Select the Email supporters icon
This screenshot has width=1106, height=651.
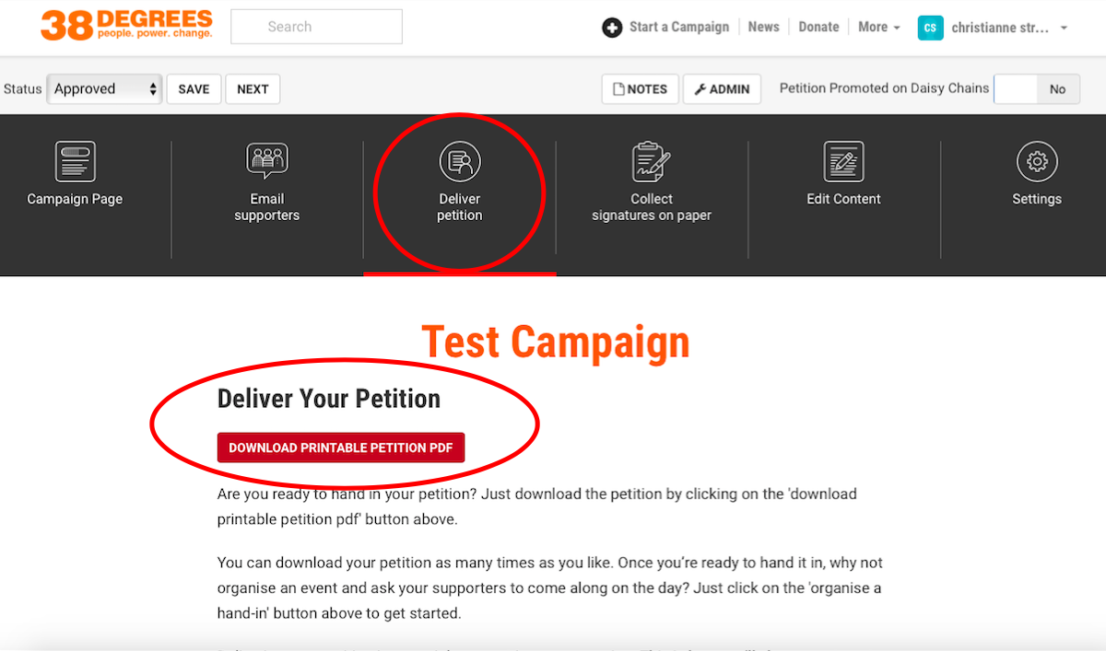(x=267, y=162)
